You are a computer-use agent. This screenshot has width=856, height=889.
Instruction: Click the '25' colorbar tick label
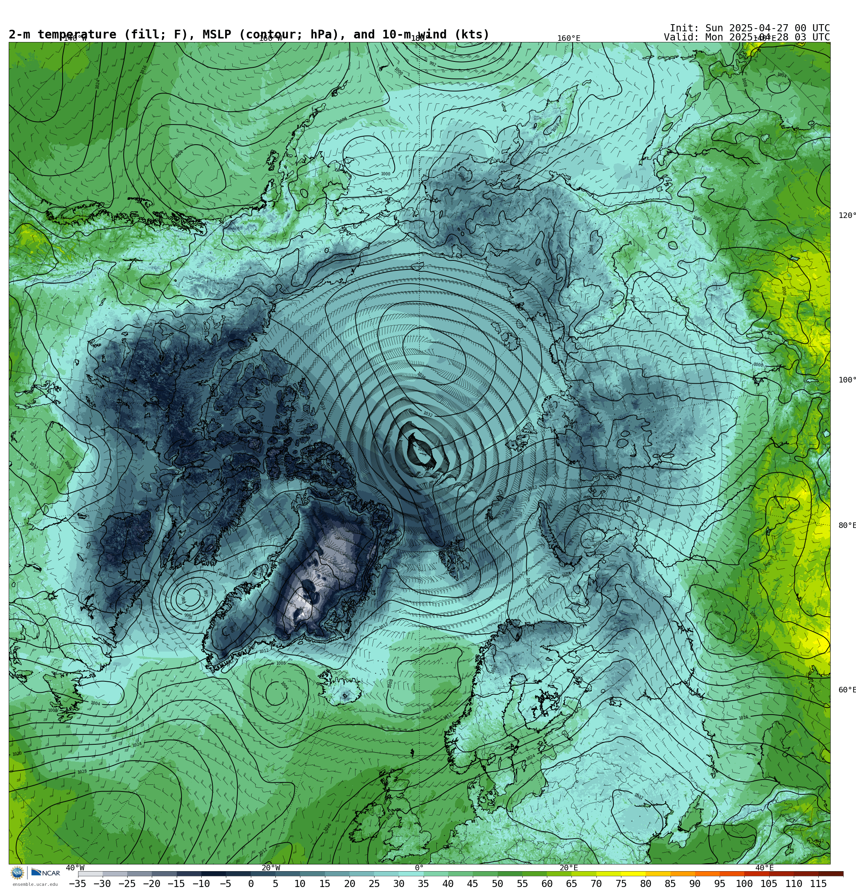[374, 883]
